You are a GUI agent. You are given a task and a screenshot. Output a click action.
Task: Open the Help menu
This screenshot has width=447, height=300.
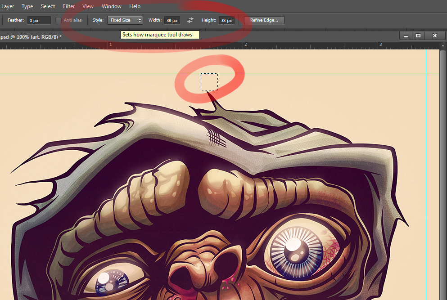tap(135, 6)
